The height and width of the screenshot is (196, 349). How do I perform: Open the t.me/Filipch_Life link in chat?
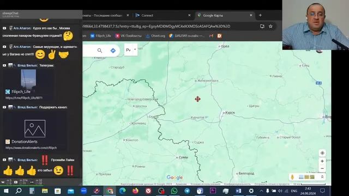click(x=24, y=98)
